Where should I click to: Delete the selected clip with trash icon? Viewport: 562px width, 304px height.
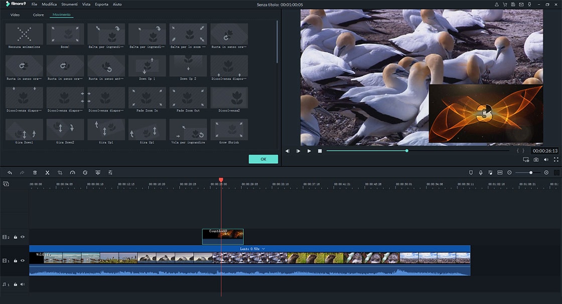(x=35, y=173)
